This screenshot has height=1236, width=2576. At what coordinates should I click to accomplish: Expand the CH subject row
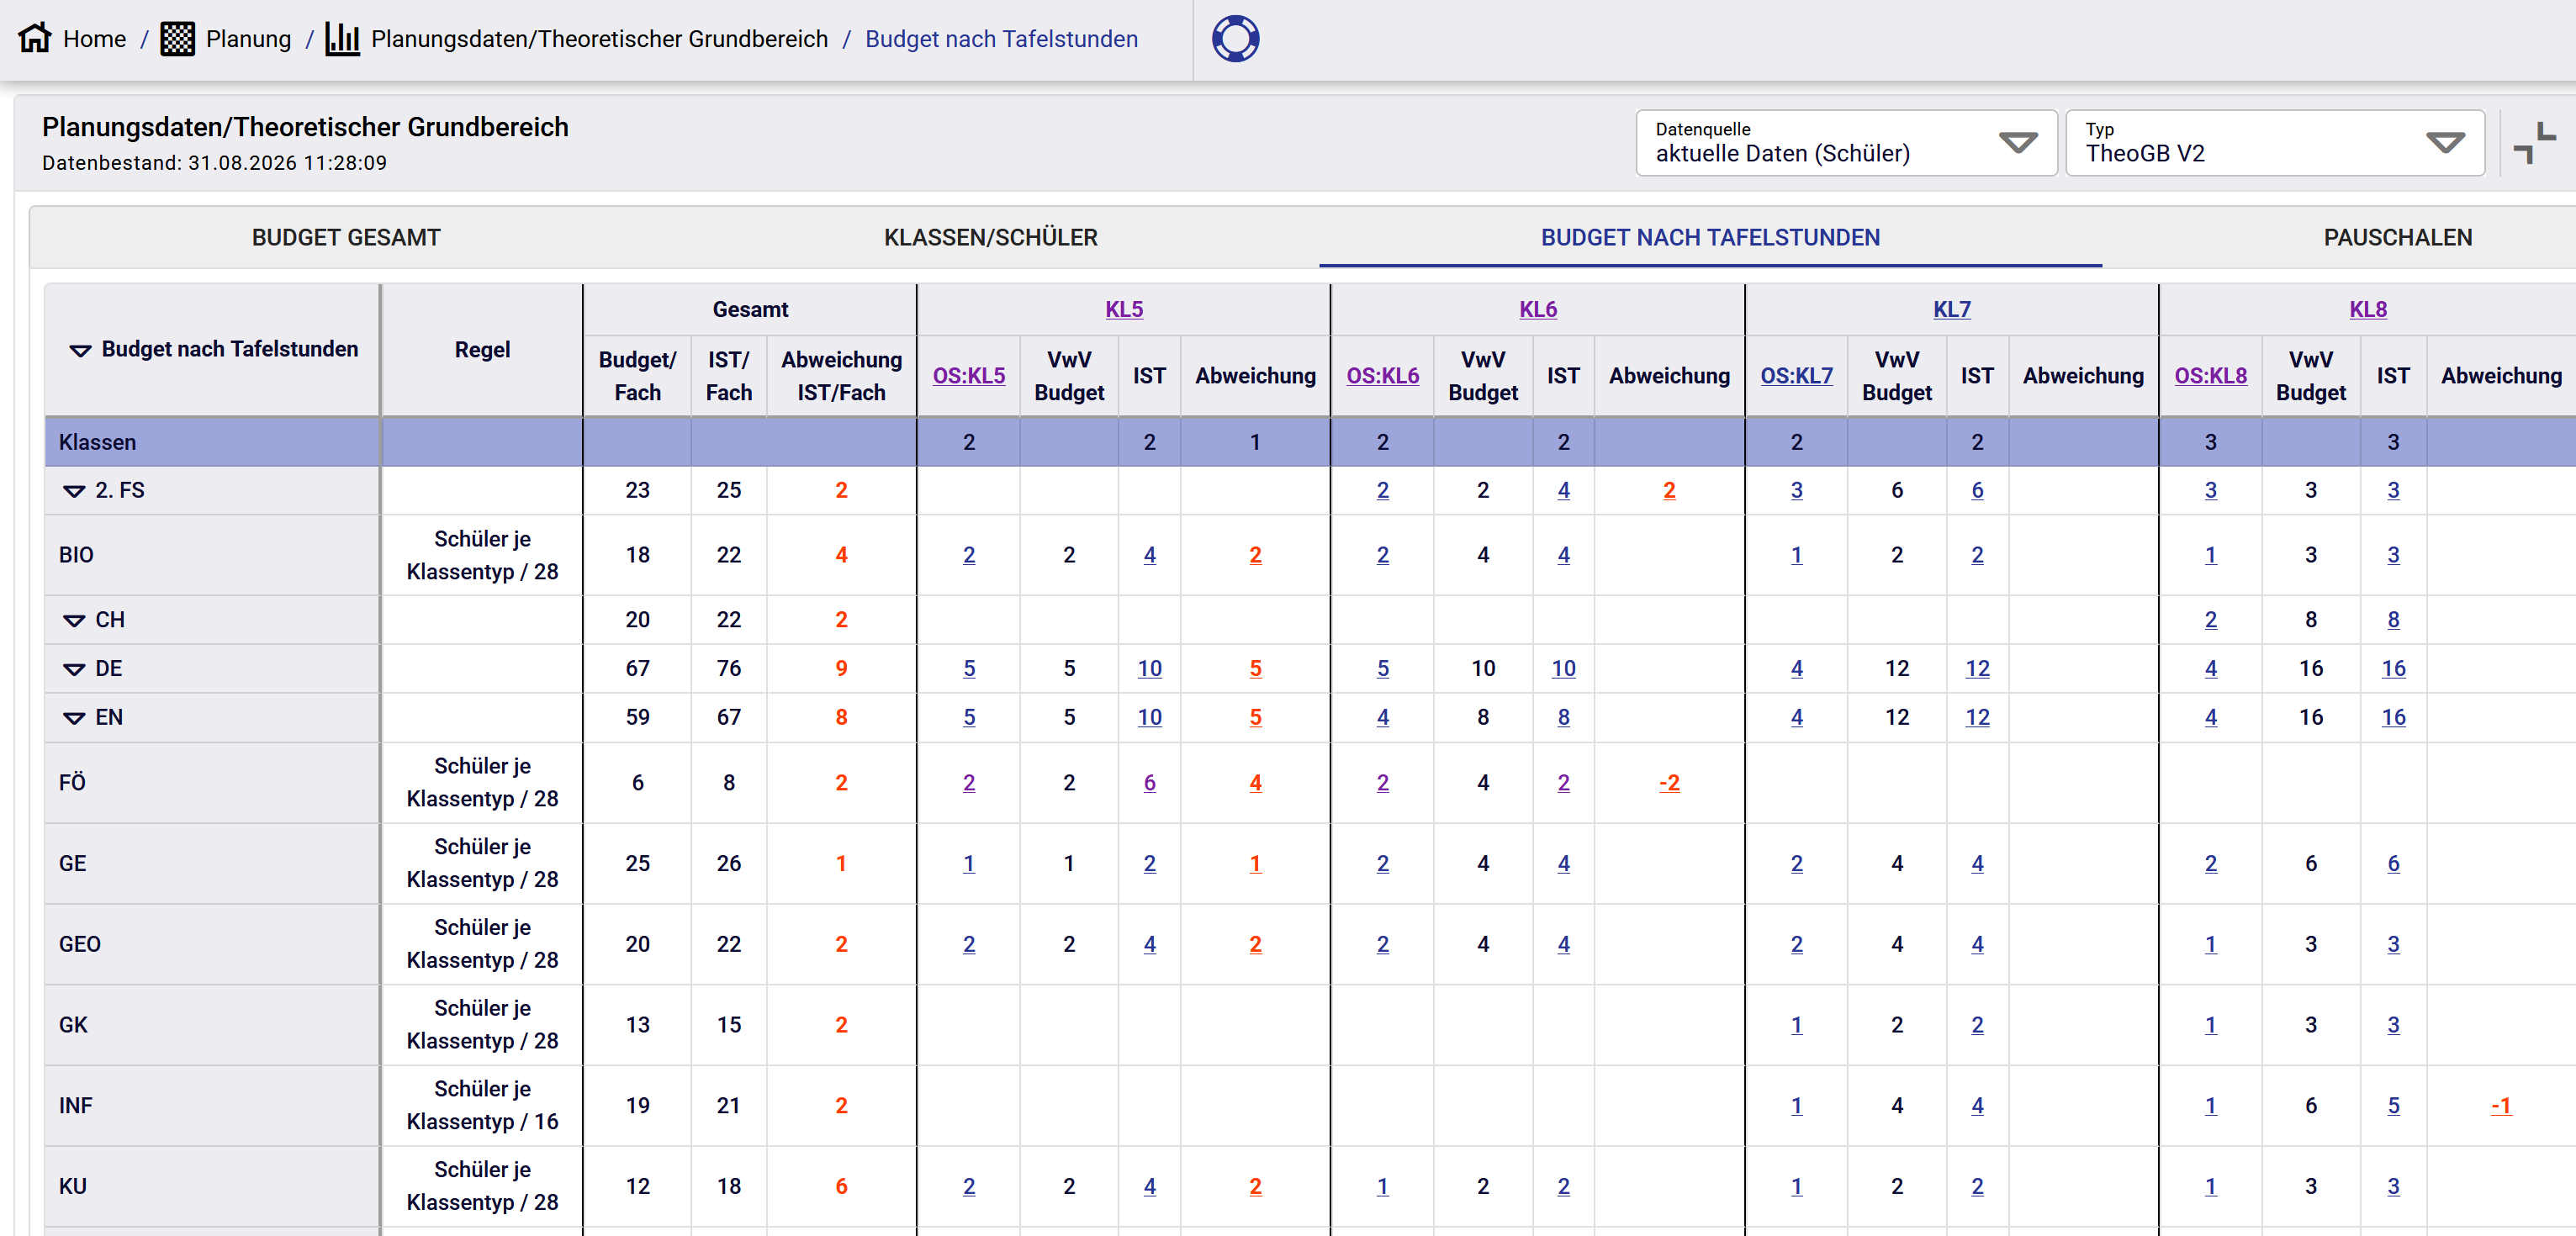(74, 620)
